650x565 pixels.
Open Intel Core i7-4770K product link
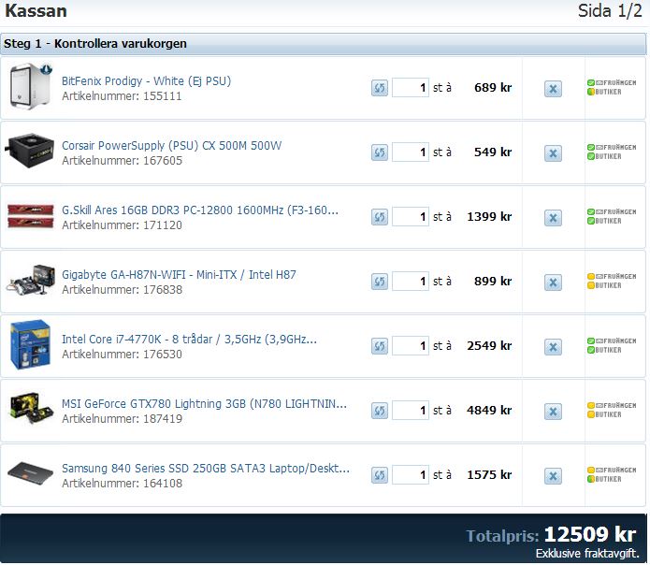click(x=189, y=340)
